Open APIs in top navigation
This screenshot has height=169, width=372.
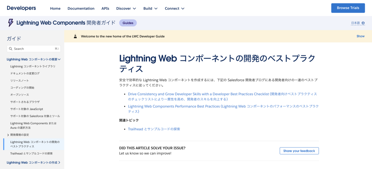(x=105, y=8)
